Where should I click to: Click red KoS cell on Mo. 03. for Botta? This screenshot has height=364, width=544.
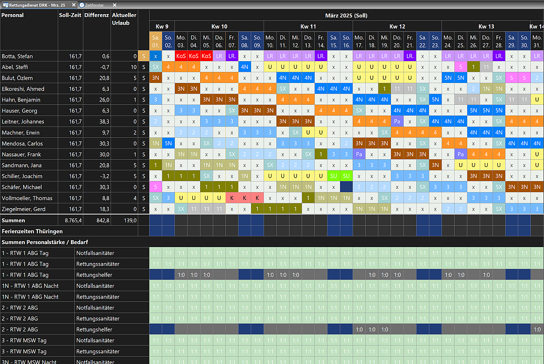pyautogui.click(x=181, y=56)
